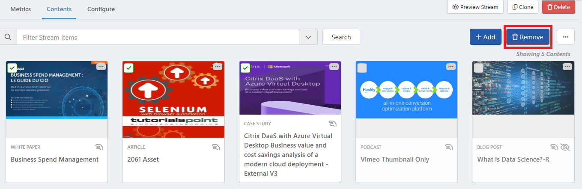Click the Showing 5 Contents text
Viewport: 582px width, 189px height.
click(543, 54)
